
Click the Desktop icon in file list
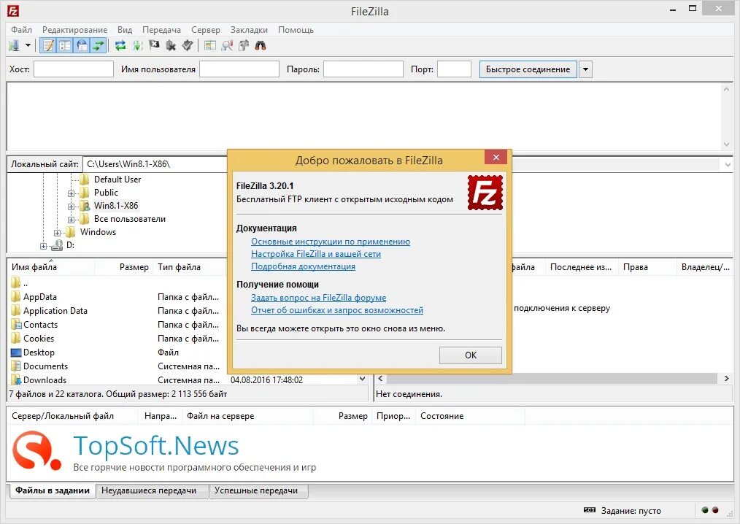click(15, 352)
